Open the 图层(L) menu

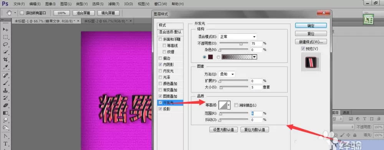[x=66, y=4]
